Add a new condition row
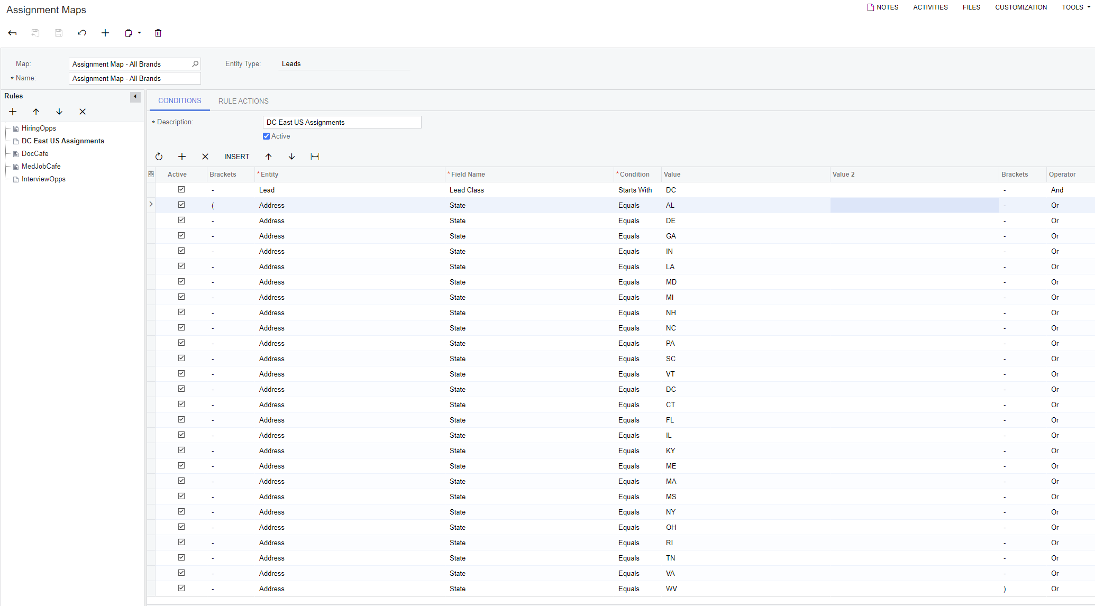The image size is (1095, 606). click(182, 157)
